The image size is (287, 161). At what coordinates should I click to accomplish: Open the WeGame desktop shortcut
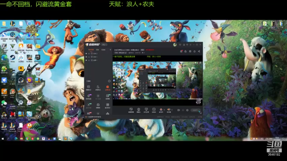(x=4, y=115)
